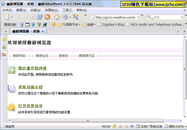
Task: Open the 链接 favorites folder
Action: click(89, 25)
